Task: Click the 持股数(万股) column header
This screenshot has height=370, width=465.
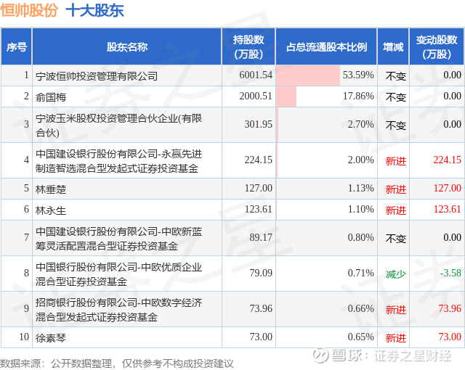Action: 248,46
